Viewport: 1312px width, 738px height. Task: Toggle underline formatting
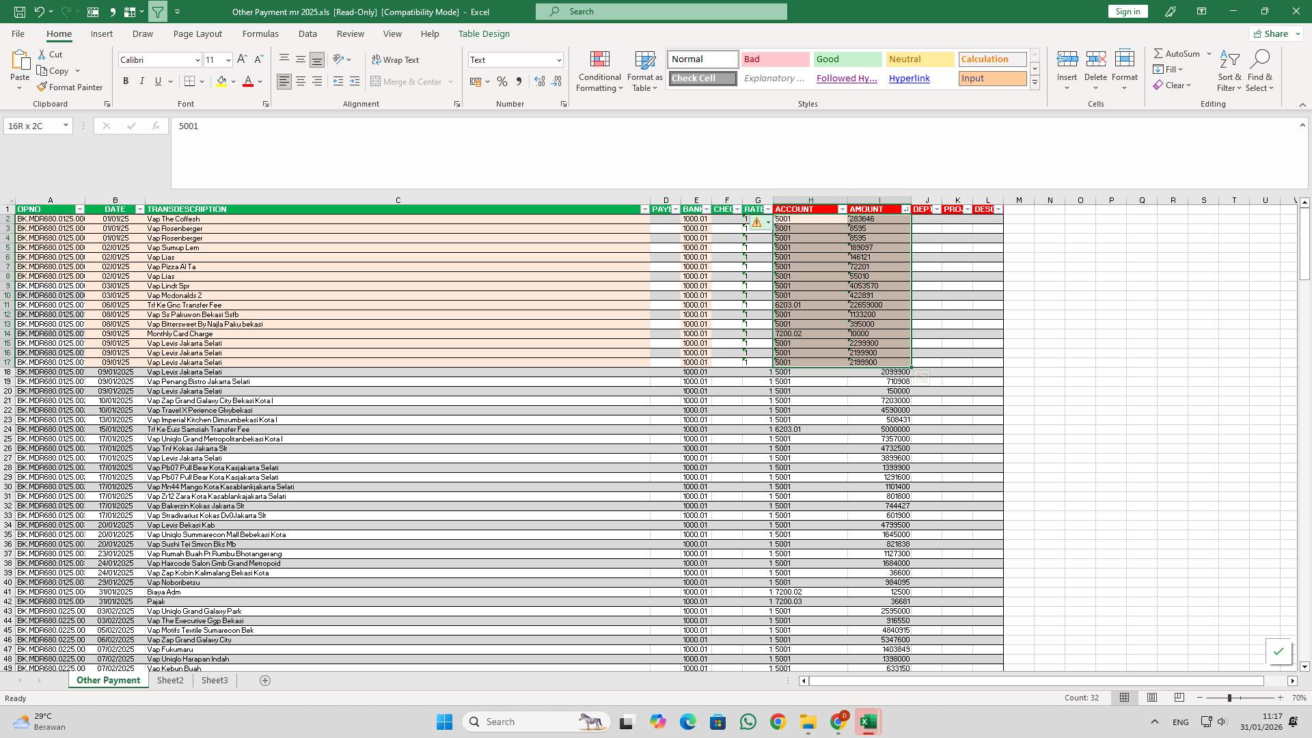[158, 81]
